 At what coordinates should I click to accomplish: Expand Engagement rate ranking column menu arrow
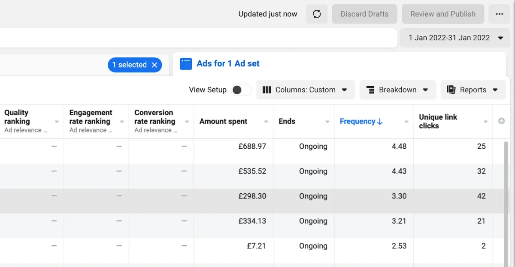122,122
